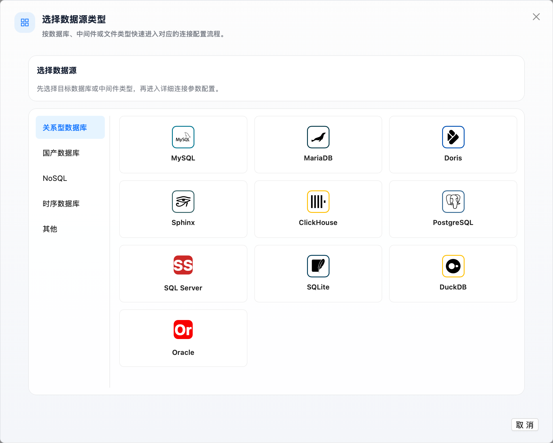Choose the SQLite label text
This screenshot has height=443, width=553.
318,287
